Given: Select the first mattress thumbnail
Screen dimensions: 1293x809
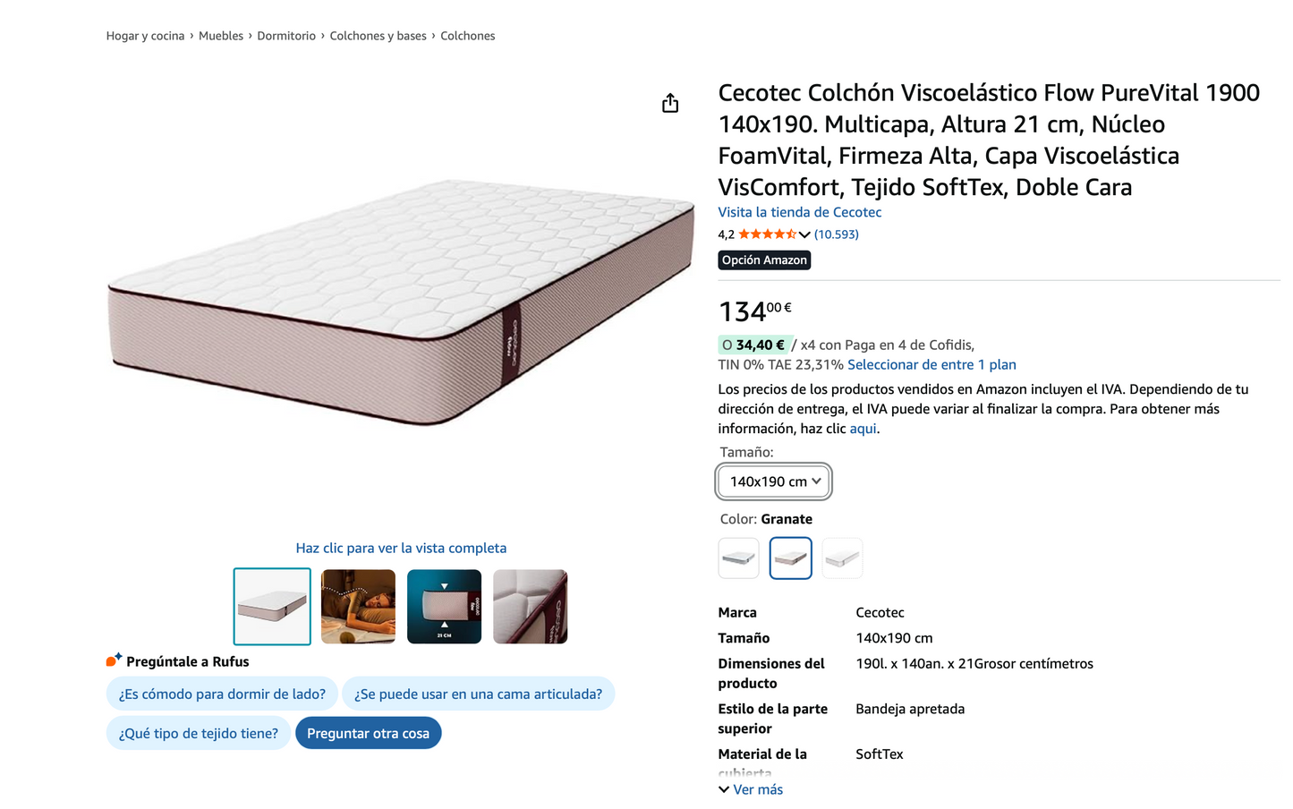Looking at the screenshot, I should tap(272, 607).
